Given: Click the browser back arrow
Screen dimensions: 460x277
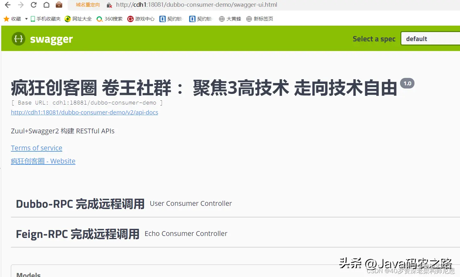Looking at the screenshot, I should 8,5.
